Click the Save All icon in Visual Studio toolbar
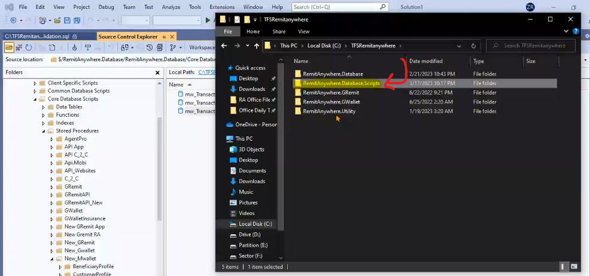Screen dimensions: 590x276 pyautogui.click(x=77, y=20)
